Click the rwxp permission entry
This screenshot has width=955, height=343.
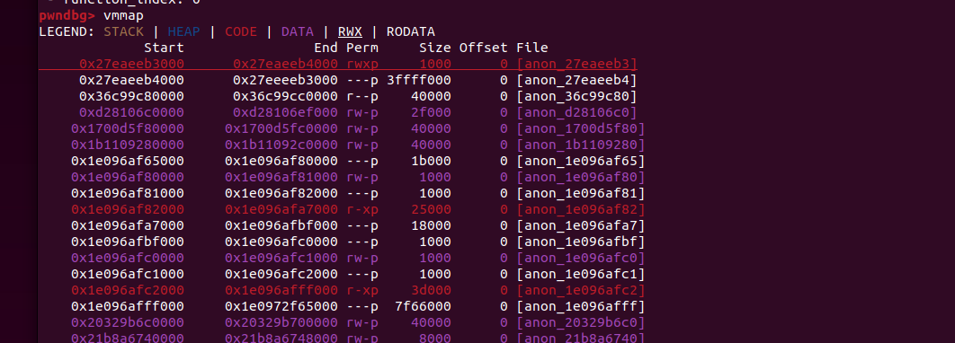coord(362,64)
